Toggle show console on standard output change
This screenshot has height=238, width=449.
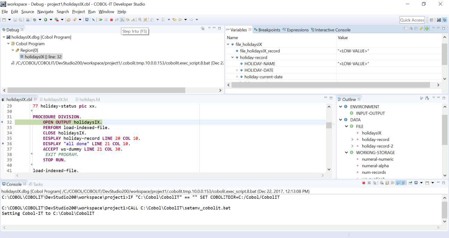tap(398, 183)
